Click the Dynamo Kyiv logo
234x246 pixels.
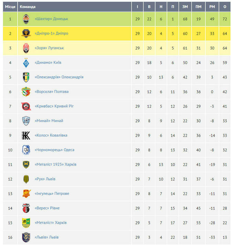(26, 63)
